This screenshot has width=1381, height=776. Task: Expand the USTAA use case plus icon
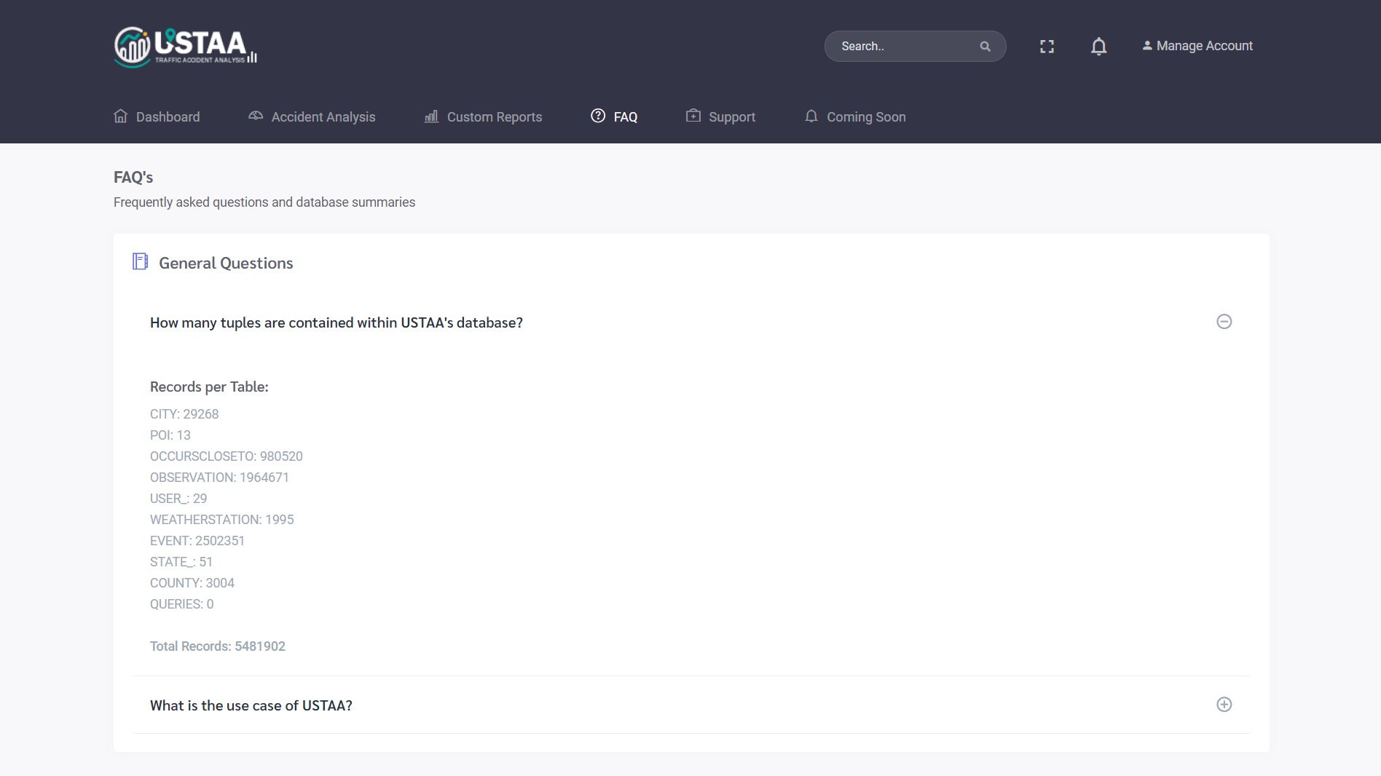[1224, 705]
